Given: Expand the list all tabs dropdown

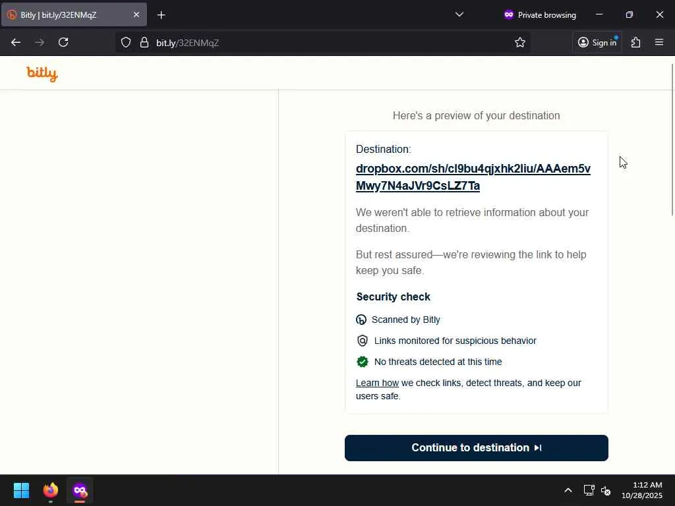Looking at the screenshot, I should 459,14.
